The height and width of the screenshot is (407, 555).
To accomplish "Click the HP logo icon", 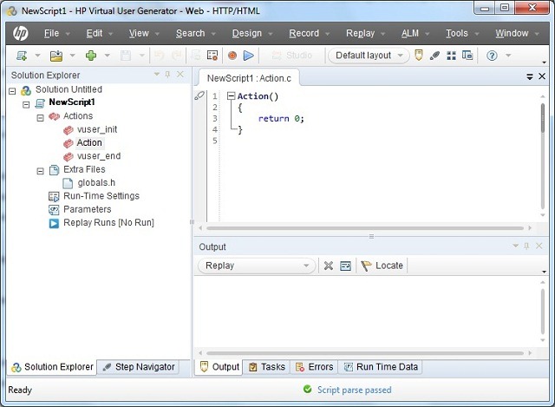I will click(x=21, y=33).
